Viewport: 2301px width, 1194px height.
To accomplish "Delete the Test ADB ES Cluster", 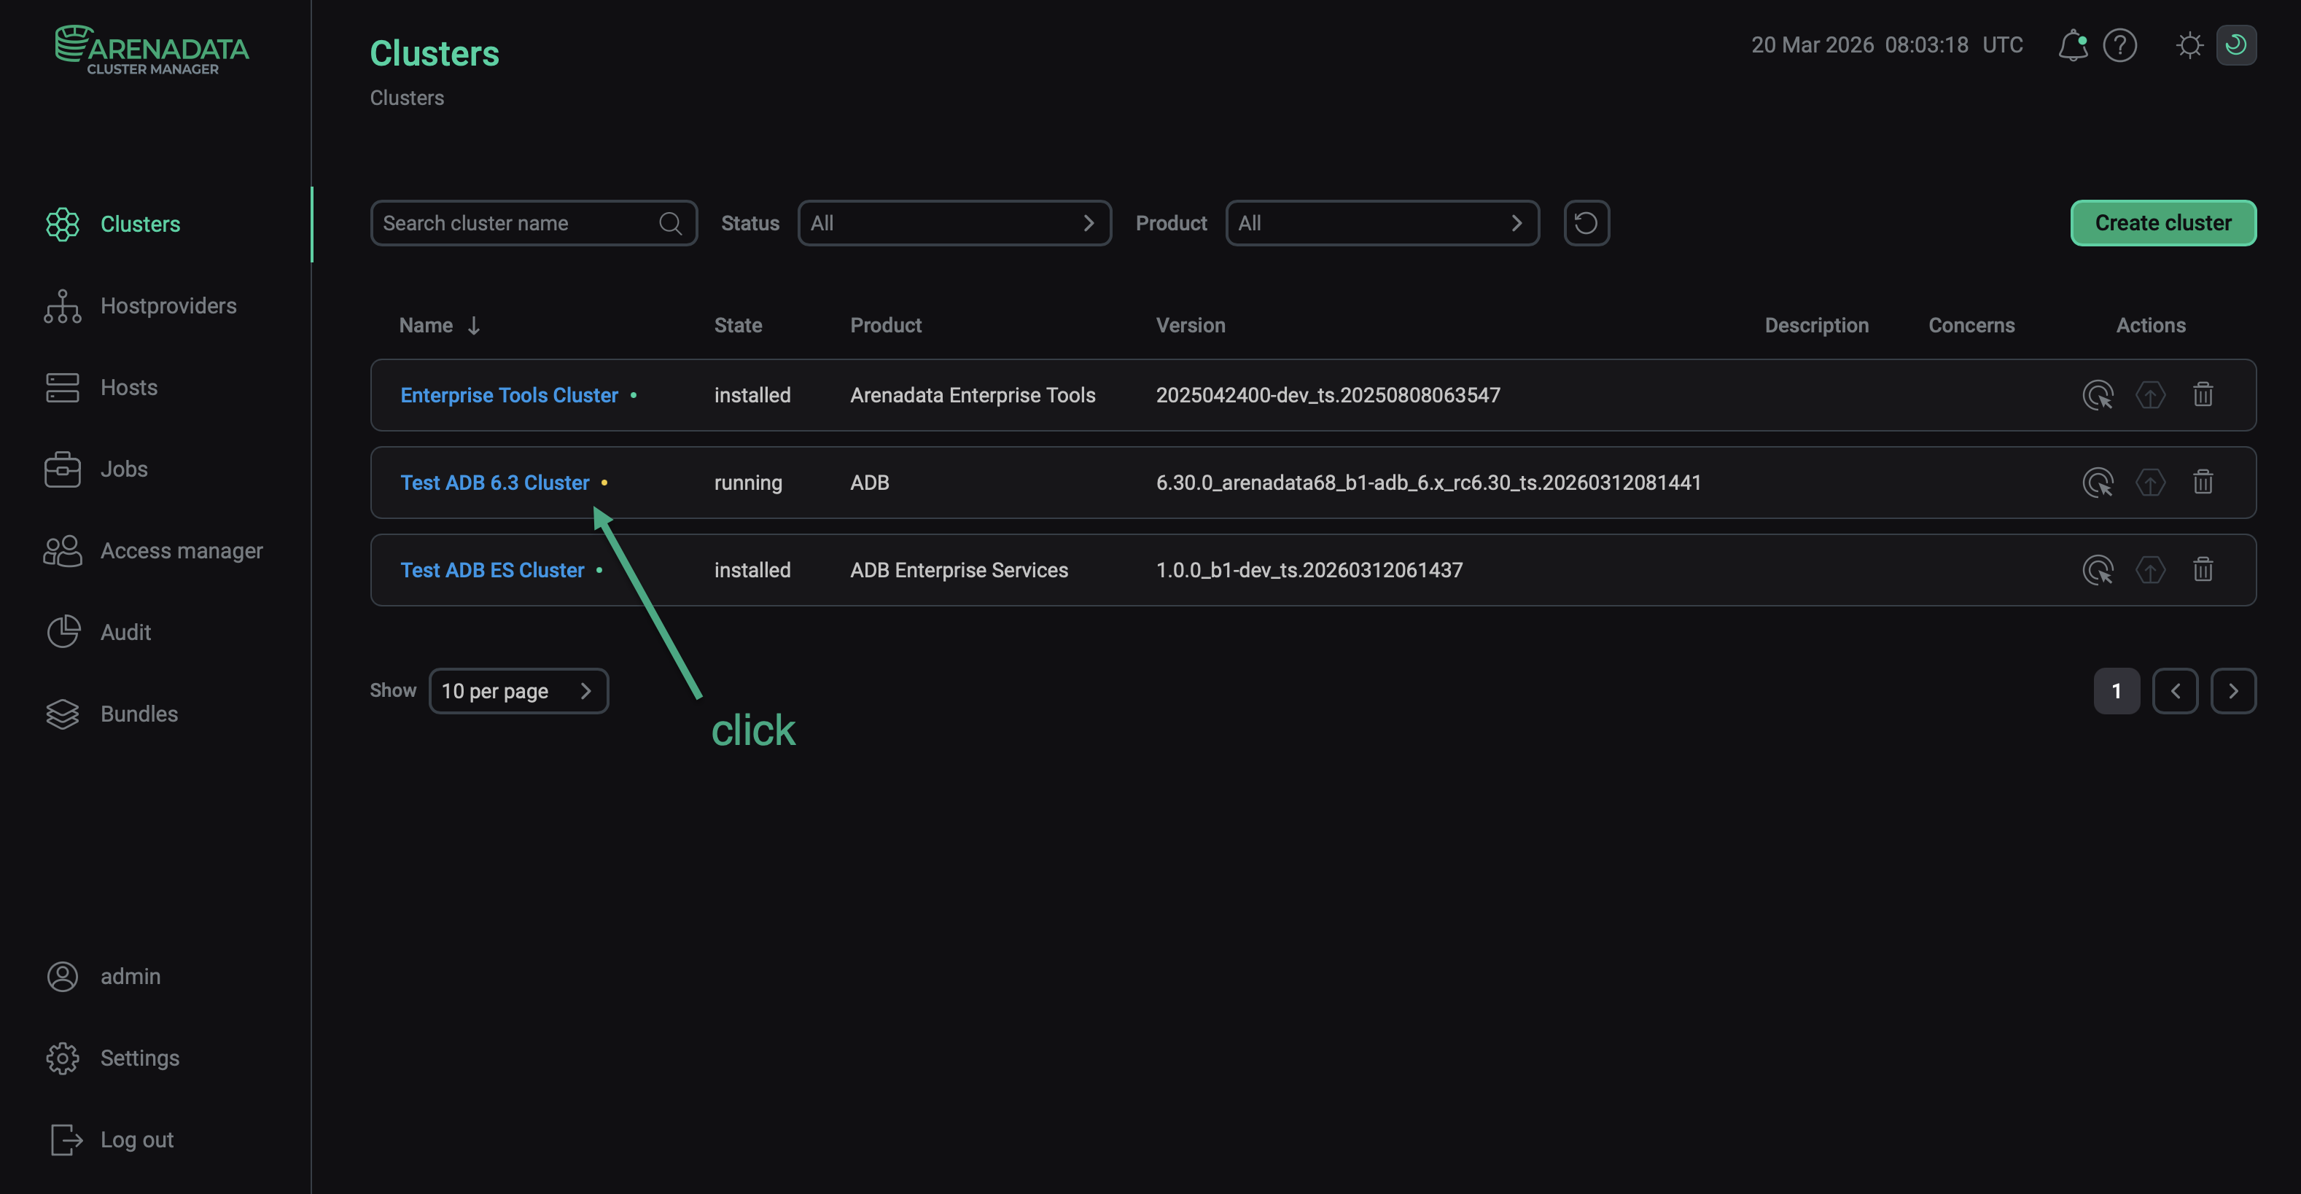I will coord(2203,569).
